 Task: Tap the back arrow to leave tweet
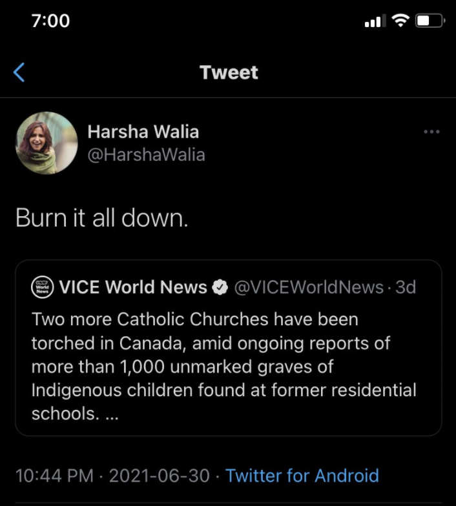tap(19, 72)
